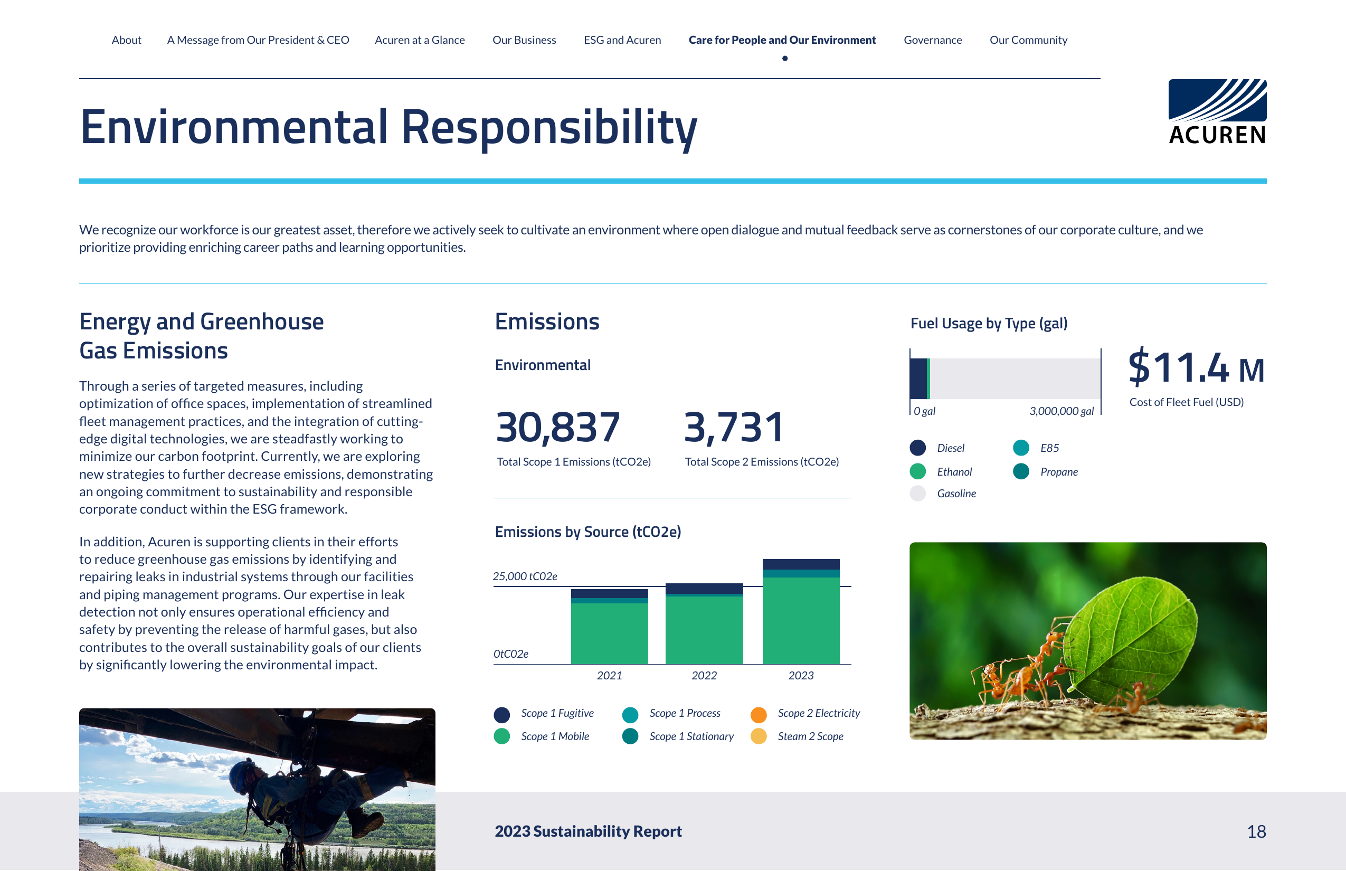The width and height of the screenshot is (1346, 871).
Task: Click the 2023 Sustainability Report footer text
Action: 588,831
